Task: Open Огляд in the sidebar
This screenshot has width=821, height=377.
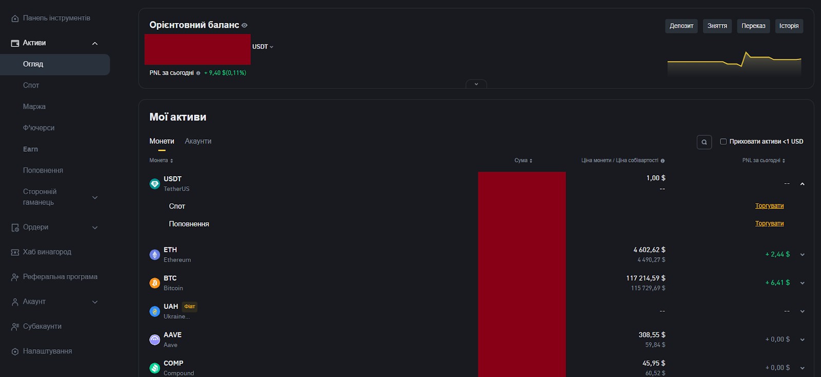Action: pos(55,65)
